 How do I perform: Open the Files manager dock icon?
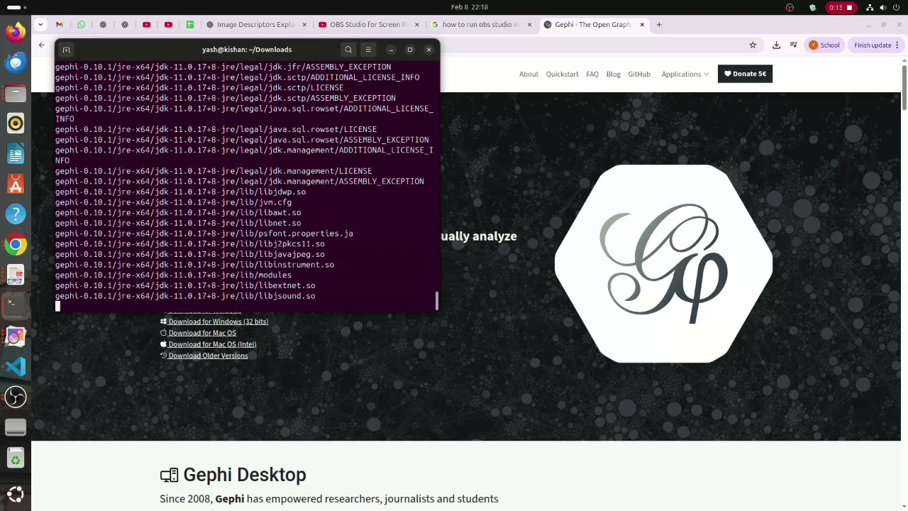click(x=16, y=93)
